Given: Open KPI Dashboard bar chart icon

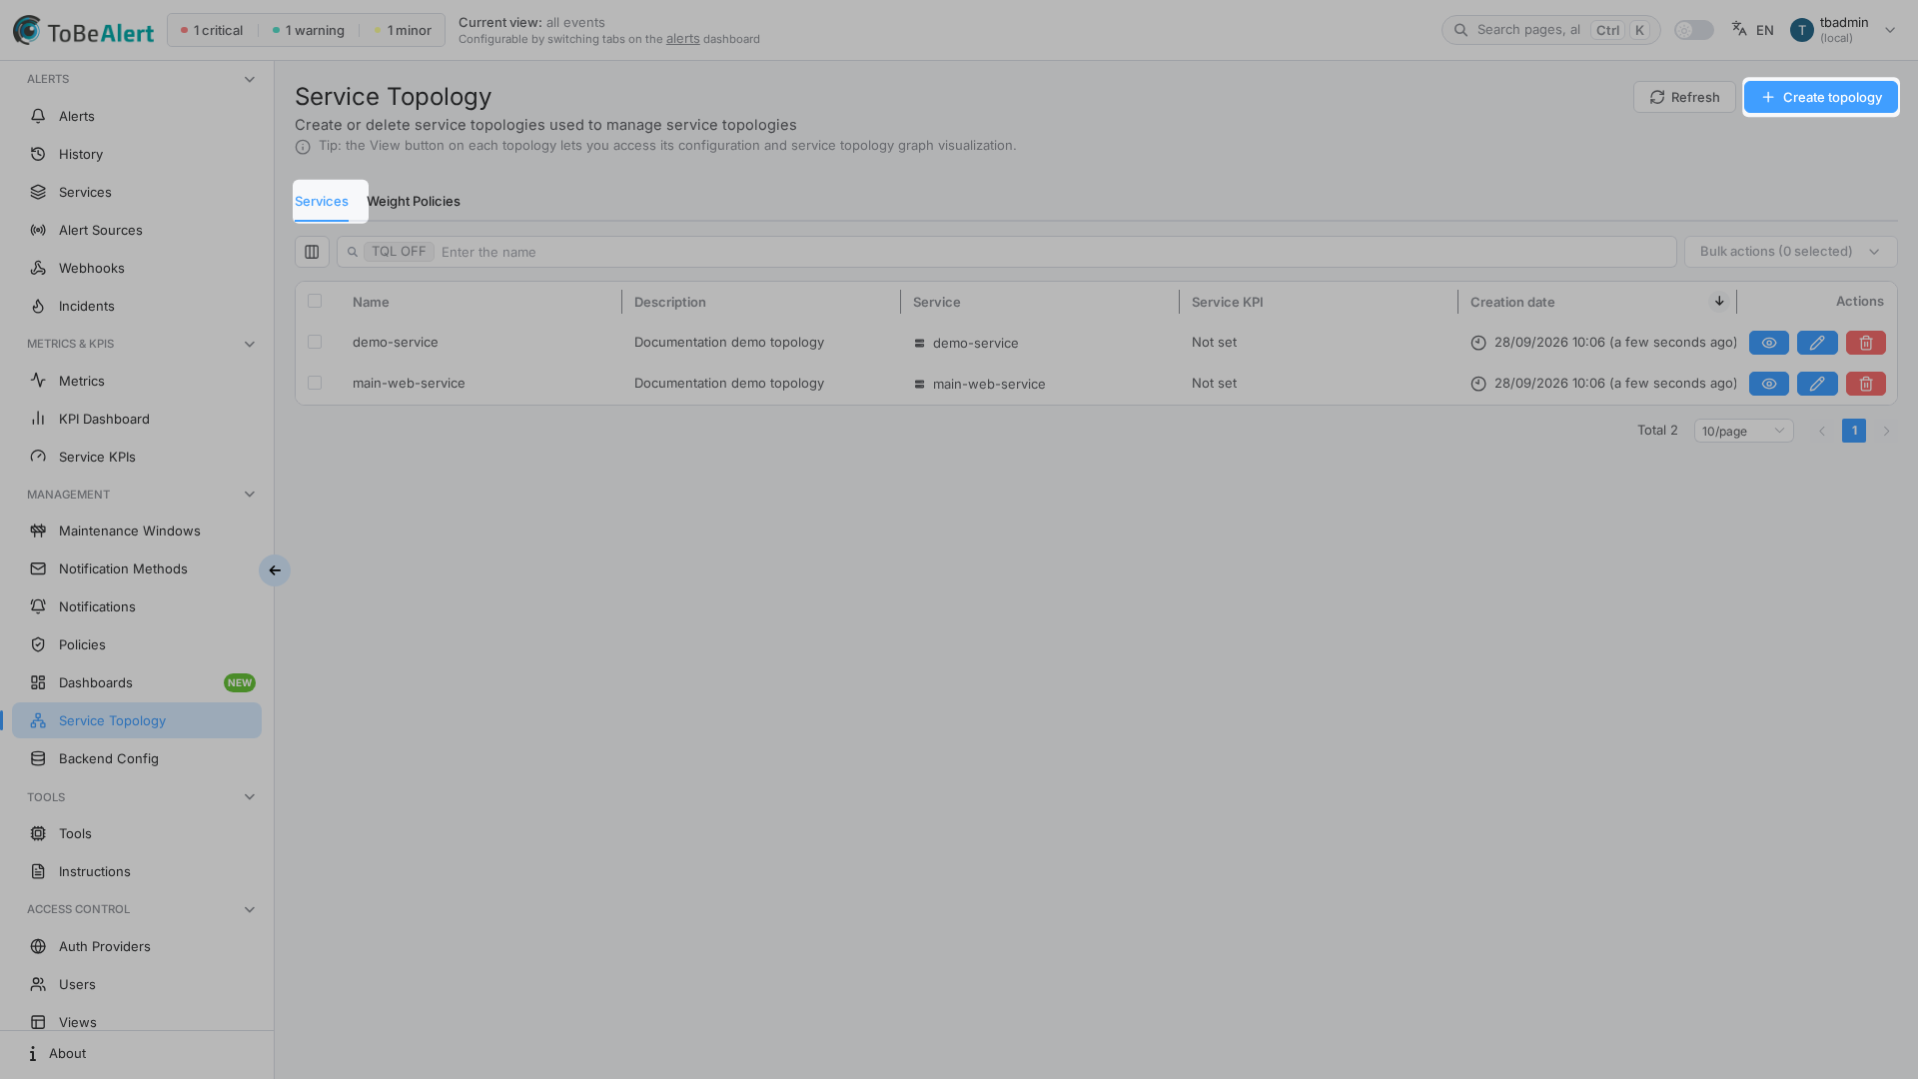Looking at the screenshot, I should (x=38, y=419).
